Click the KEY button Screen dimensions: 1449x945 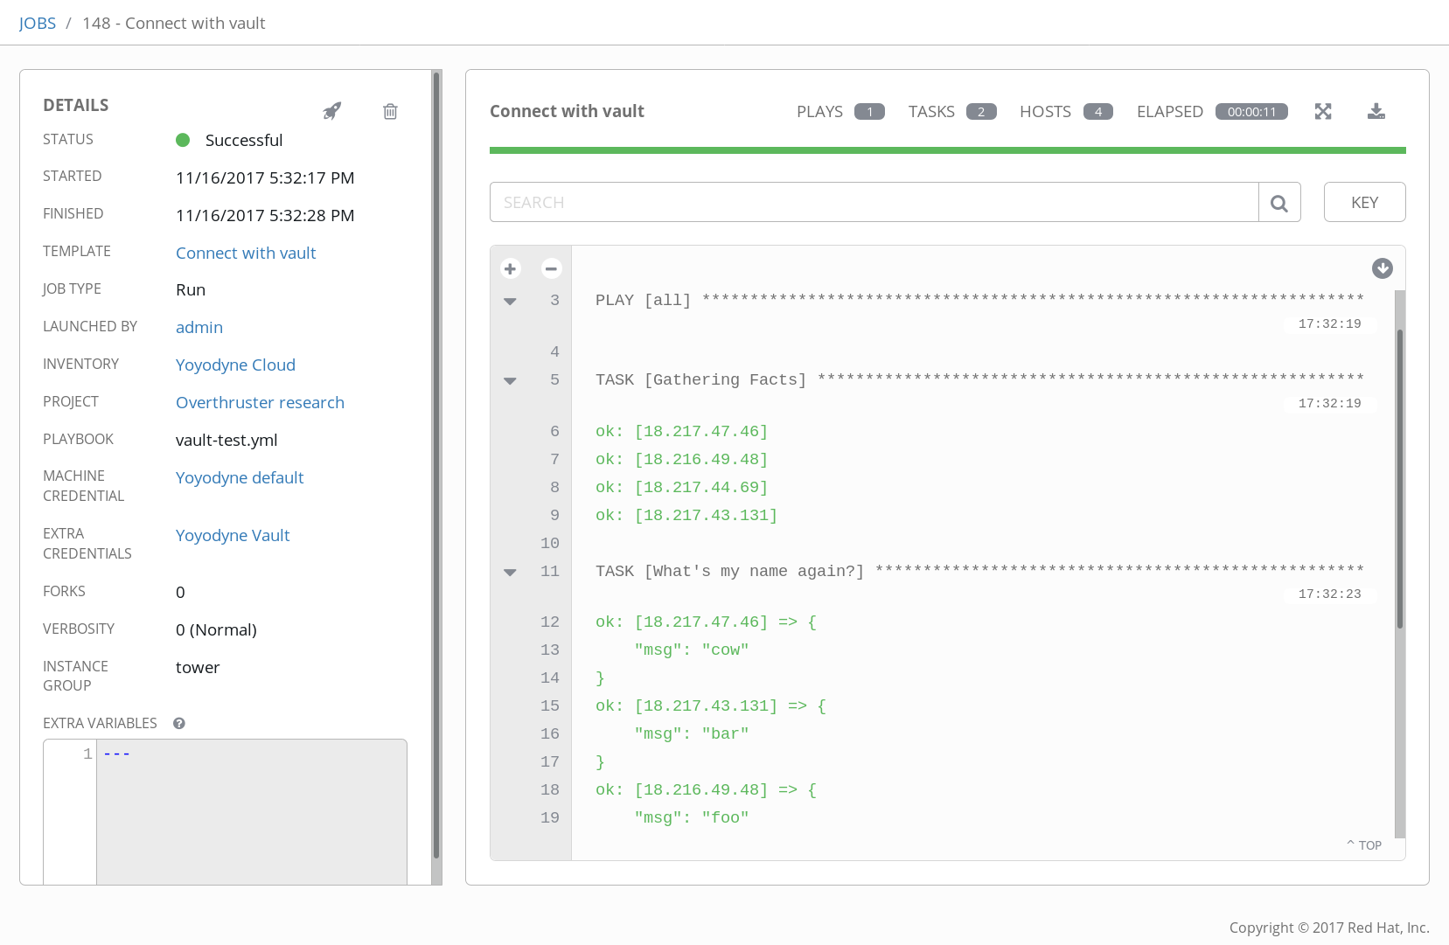1364,203
